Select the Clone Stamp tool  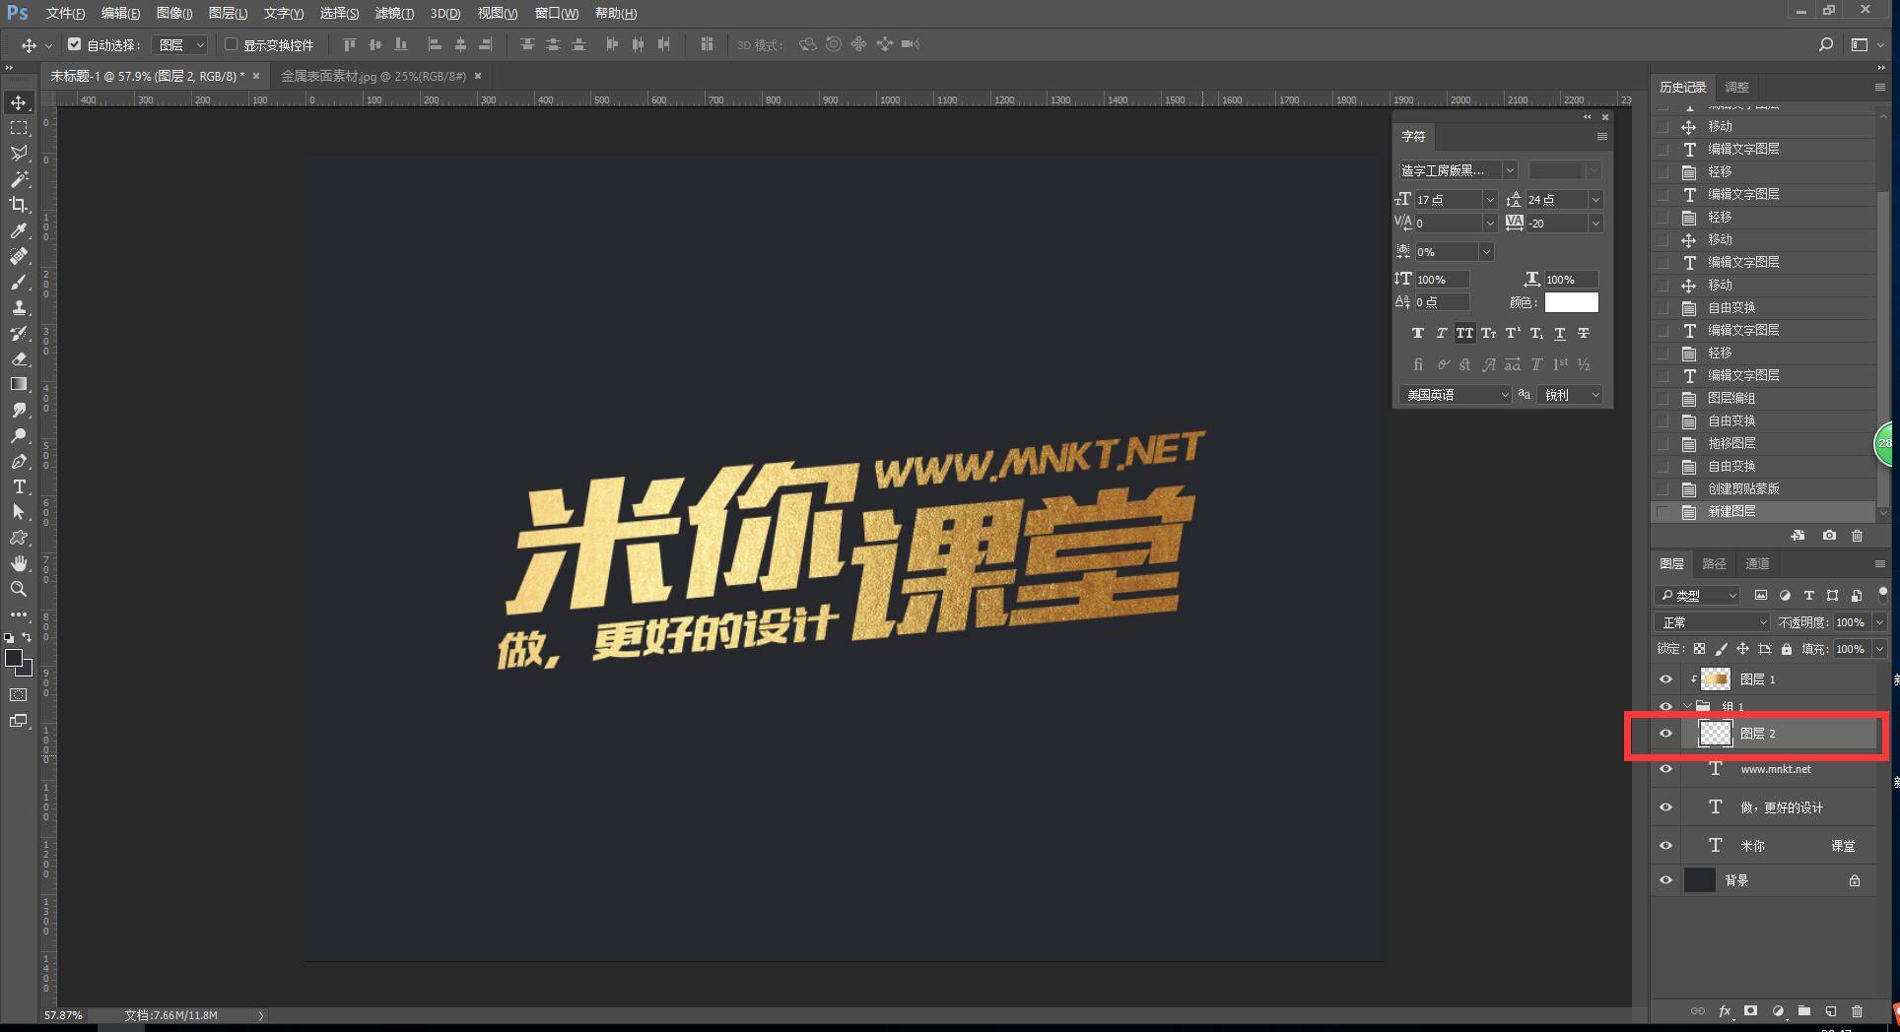click(x=19, y=307)
